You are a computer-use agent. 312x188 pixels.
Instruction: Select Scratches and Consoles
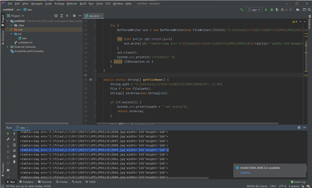[27, 51]
